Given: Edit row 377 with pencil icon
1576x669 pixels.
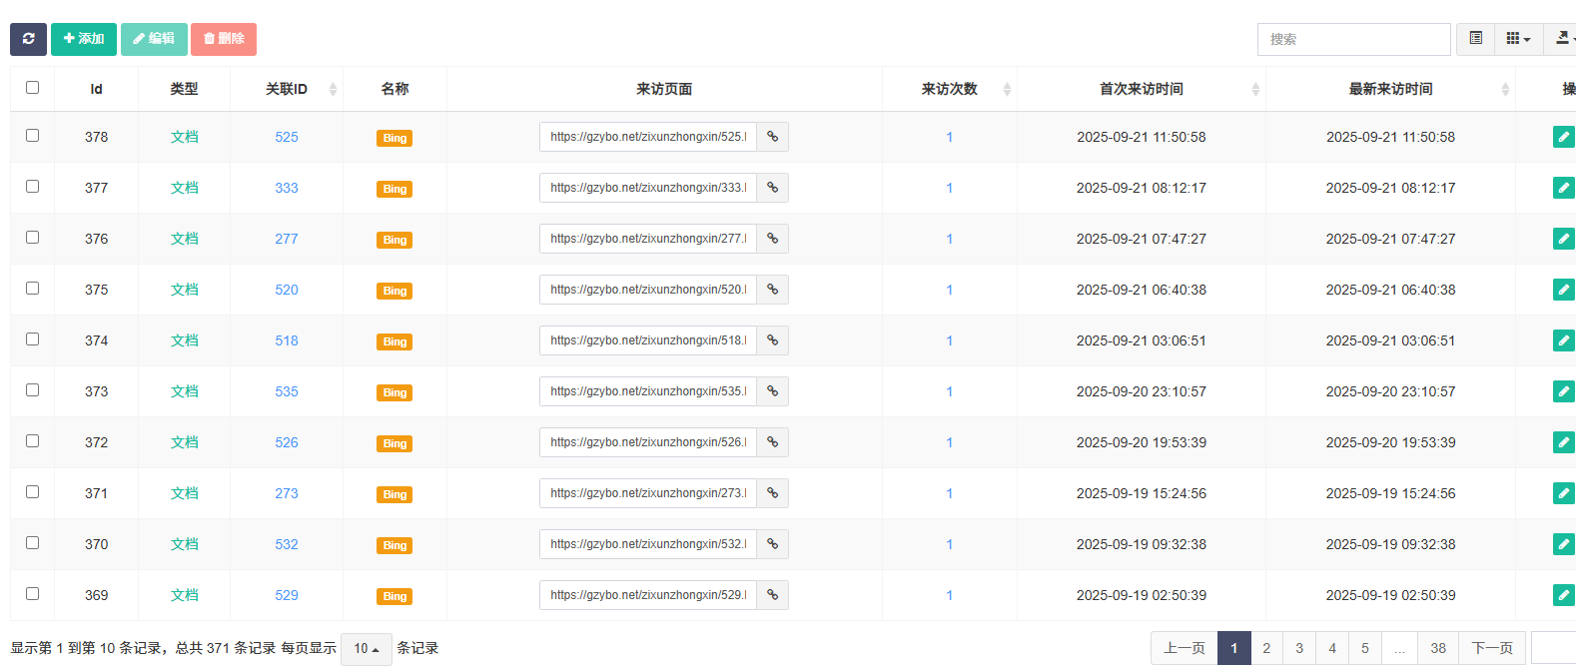Looking at the screenshot, I should pyautogui.click(x=1564, y=188).
